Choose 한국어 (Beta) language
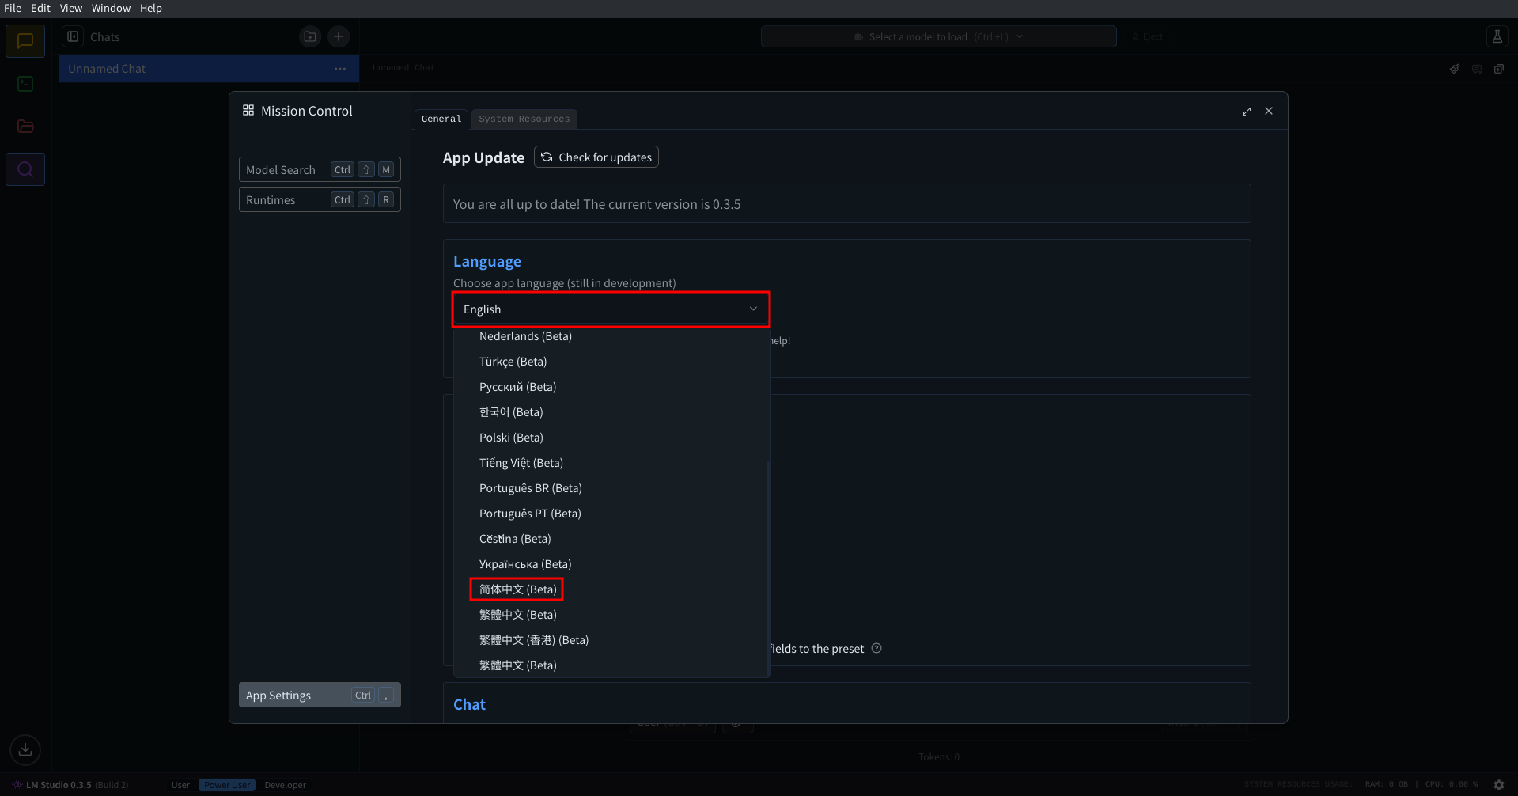This screenshot has height=796, width=1518. (x=611, y=412)
